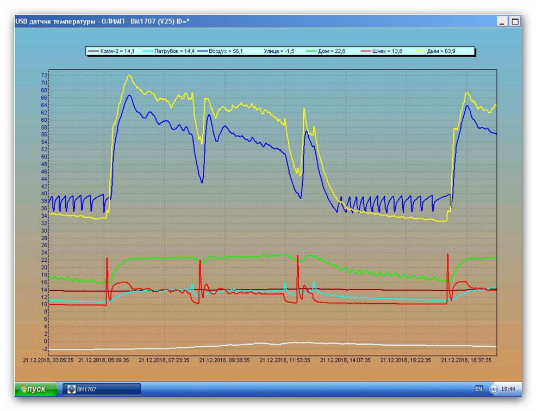Viewport: 536px width, 411px height.
Task: Expand hidden tray icons arrow
Action: click(494, 389)
